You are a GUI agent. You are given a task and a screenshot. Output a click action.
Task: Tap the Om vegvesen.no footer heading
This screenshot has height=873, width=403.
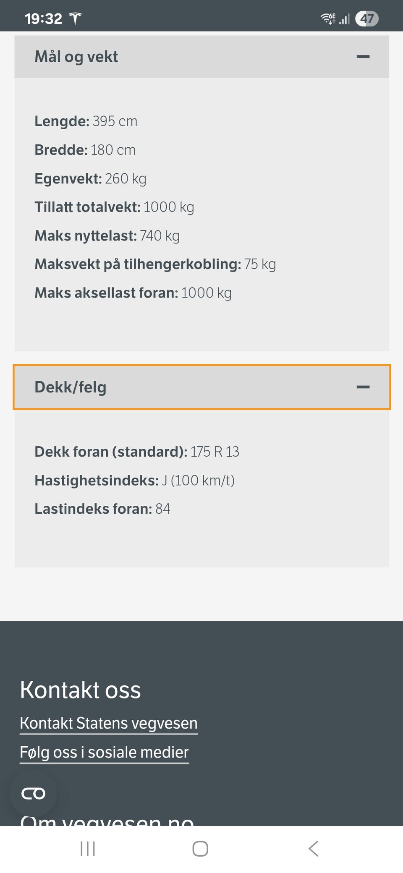click(107, 820)
